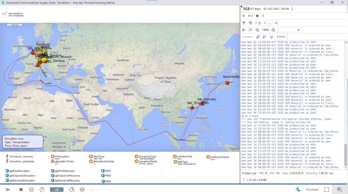Speed up simulation
This screenshot has width=348, height=194.
(72, 189)
